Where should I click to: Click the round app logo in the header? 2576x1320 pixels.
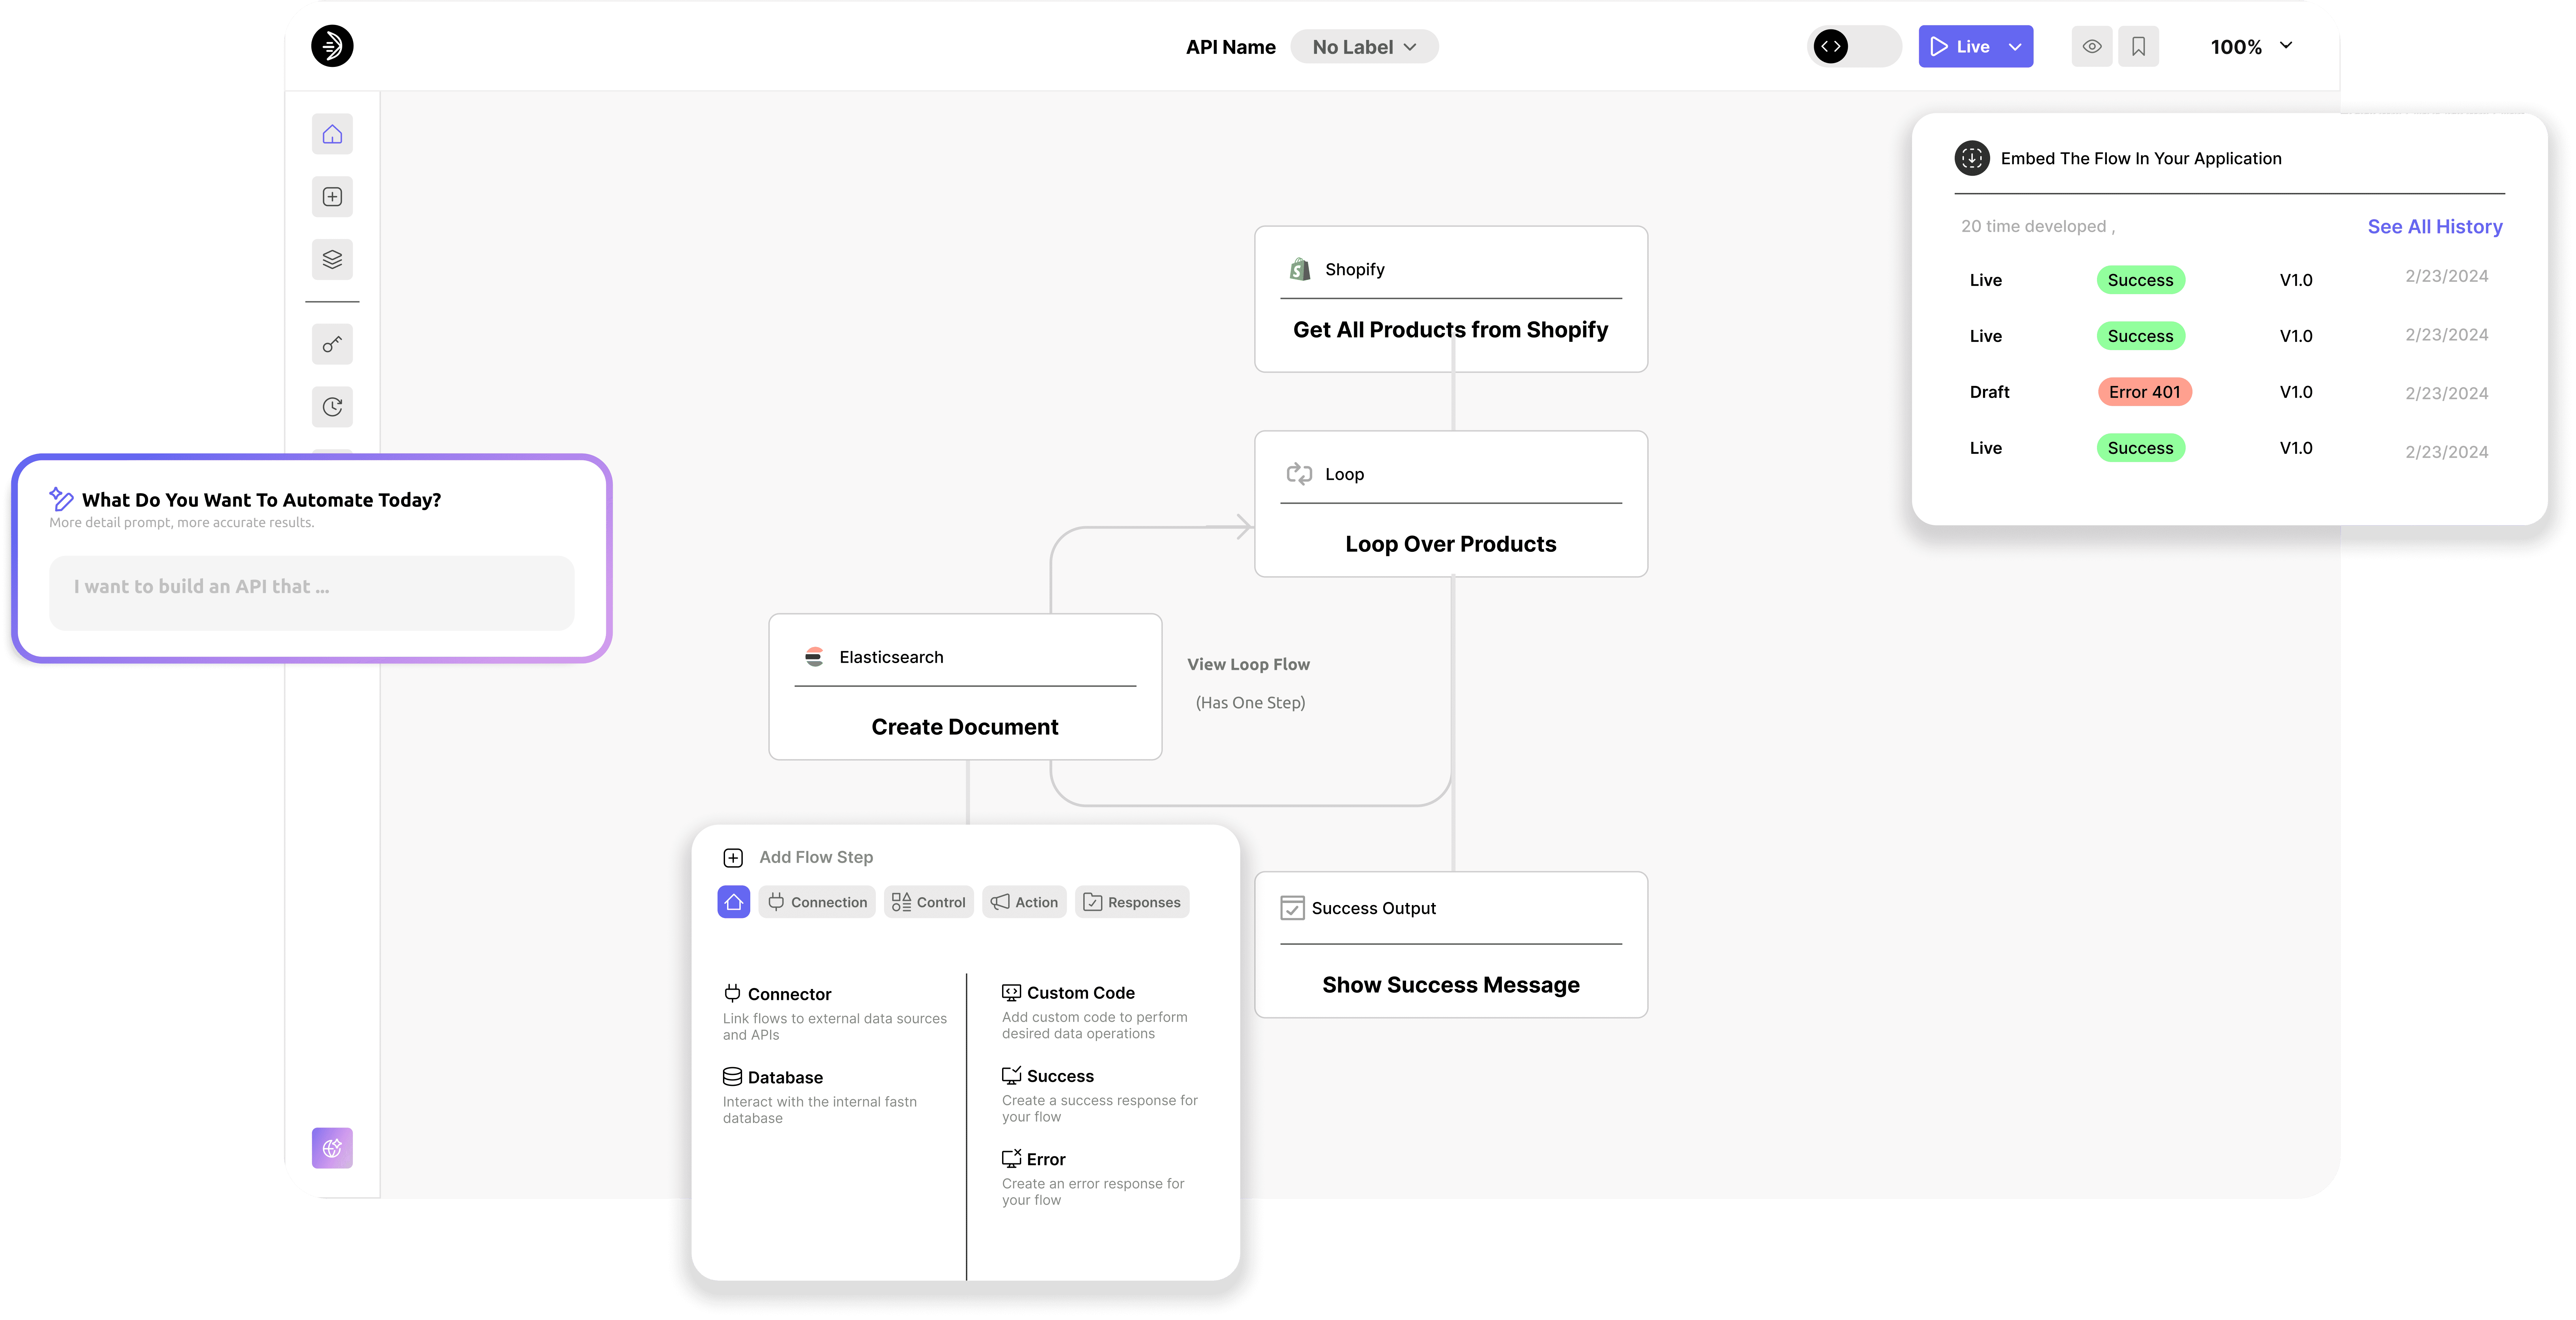click(x=332, y=46)
